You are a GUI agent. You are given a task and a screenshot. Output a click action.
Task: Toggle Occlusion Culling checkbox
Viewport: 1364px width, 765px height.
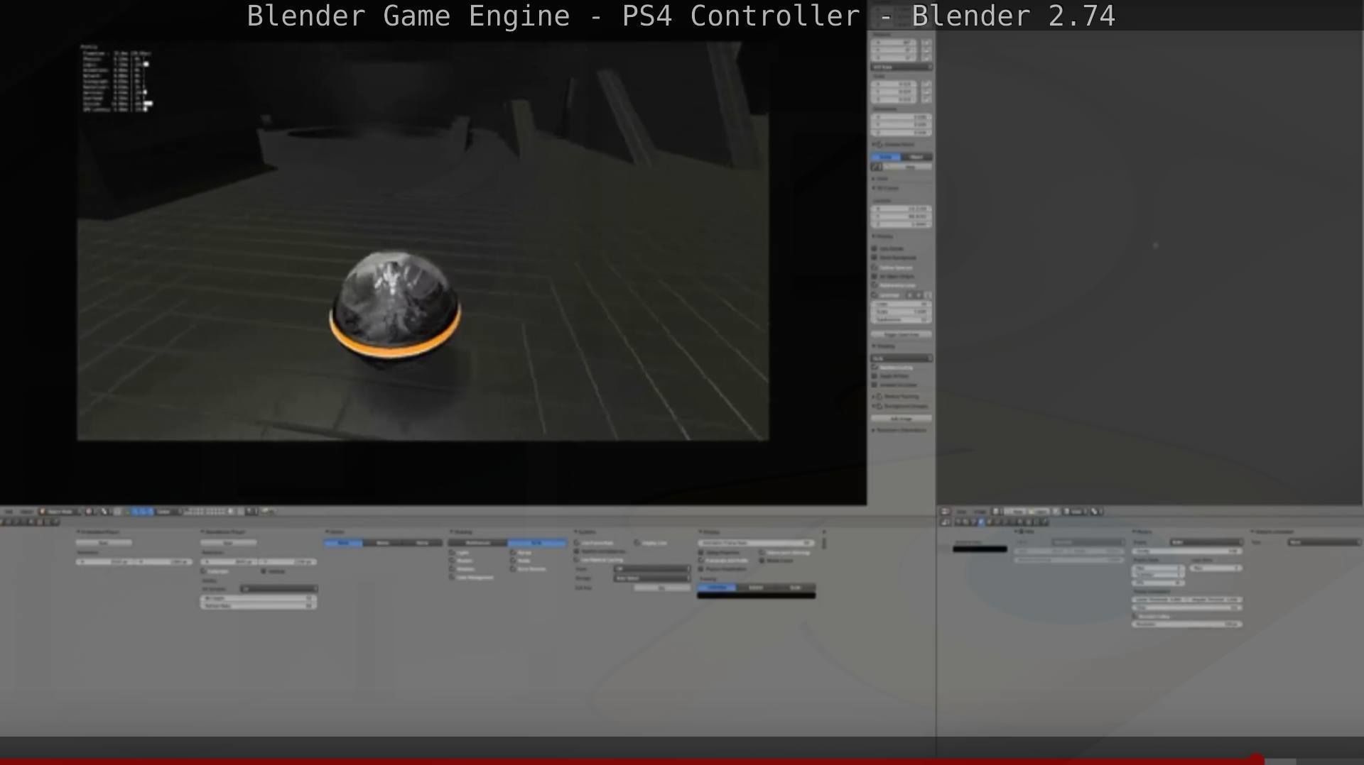[1136, 617]
